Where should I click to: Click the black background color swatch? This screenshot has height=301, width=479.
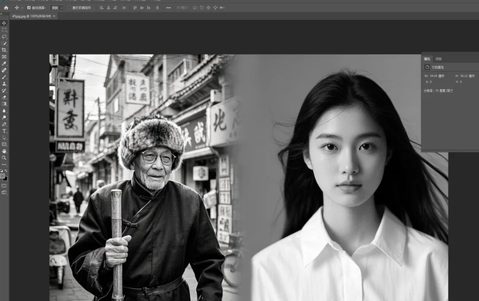[5, 179]
